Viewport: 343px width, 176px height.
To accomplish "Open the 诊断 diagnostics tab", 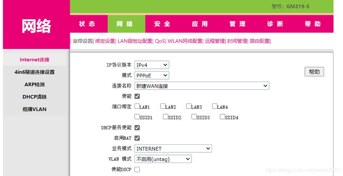I will [275, 24].
